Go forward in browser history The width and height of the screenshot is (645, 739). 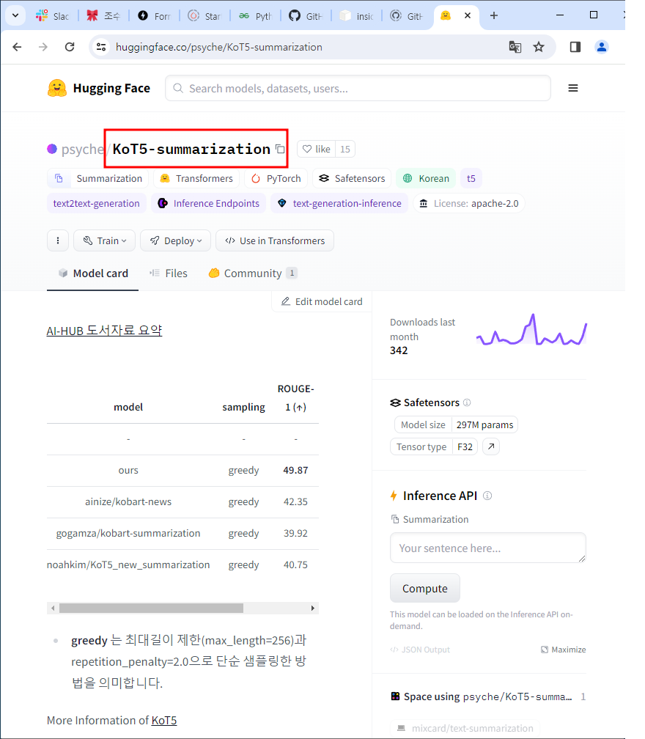tap(43, 47)
